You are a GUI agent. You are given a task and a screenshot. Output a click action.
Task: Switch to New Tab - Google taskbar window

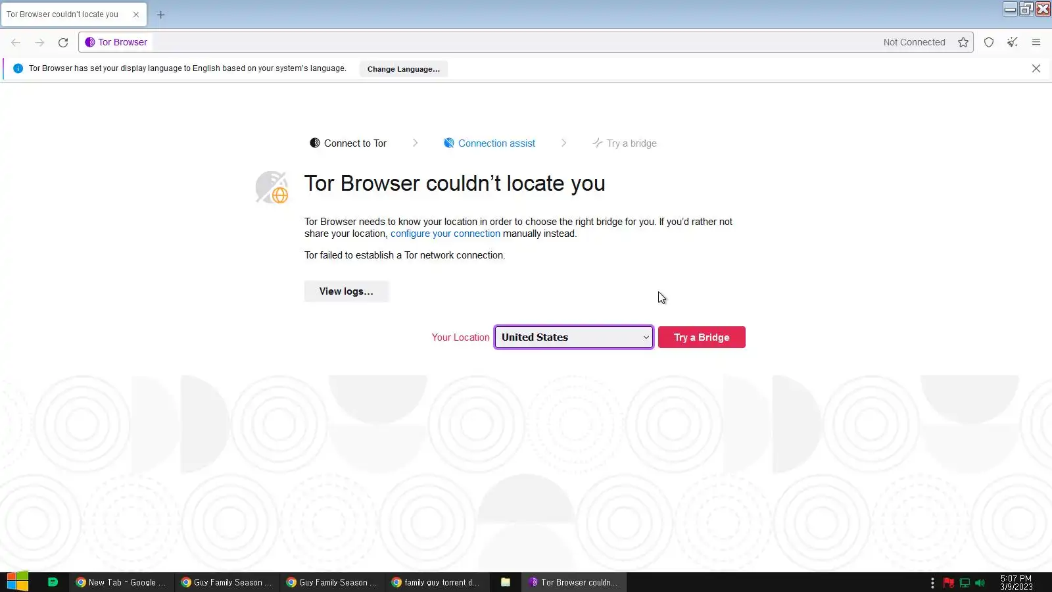pyautogui.click(x=122, y=582)
